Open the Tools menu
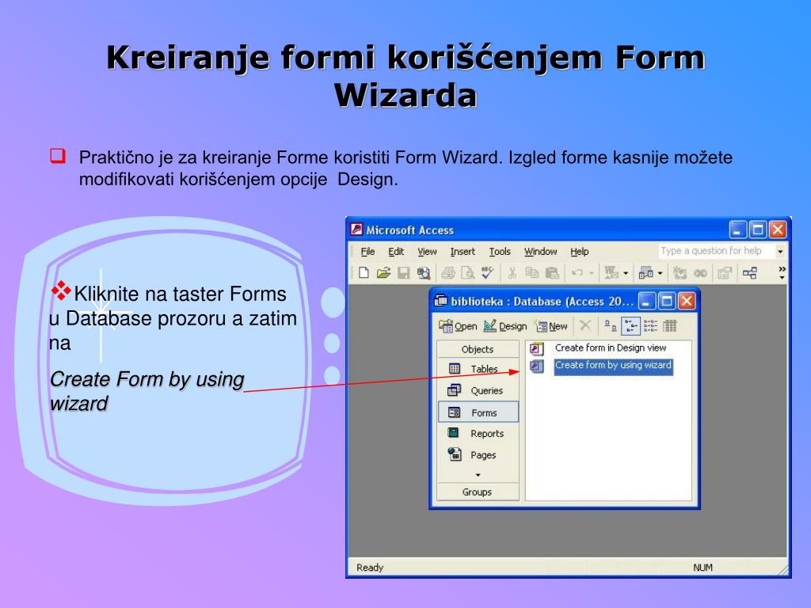This screenshot has height=608, width=811. point(500,251)
